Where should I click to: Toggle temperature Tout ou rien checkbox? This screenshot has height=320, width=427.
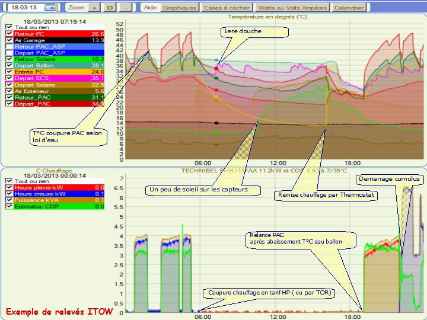[8, 28]
